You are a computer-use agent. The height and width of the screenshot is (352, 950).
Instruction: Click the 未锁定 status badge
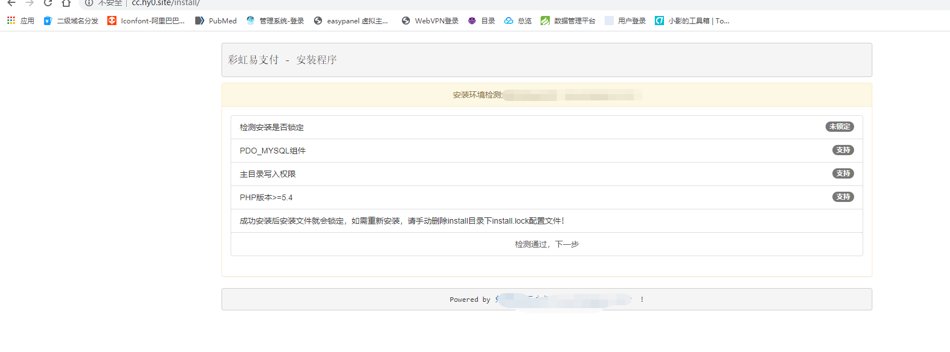[x=839, y=127]
